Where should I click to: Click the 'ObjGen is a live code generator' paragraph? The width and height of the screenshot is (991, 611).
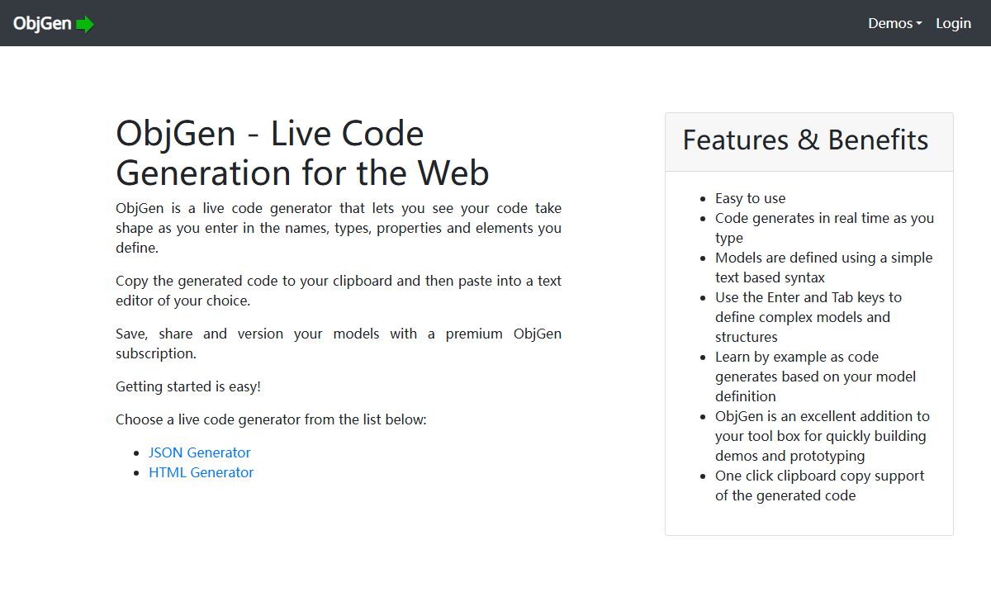[x=339, y=228]
